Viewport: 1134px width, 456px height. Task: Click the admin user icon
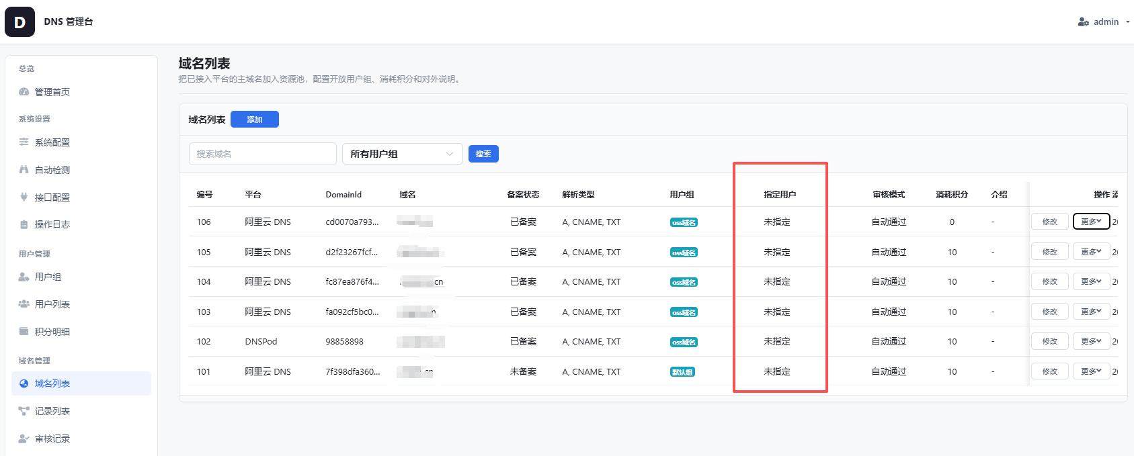click(1083, 22)
